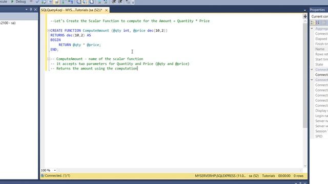Close the Object Explorer panel
The height and width of the screenshot is (184, 328).
tap(35, 10)
